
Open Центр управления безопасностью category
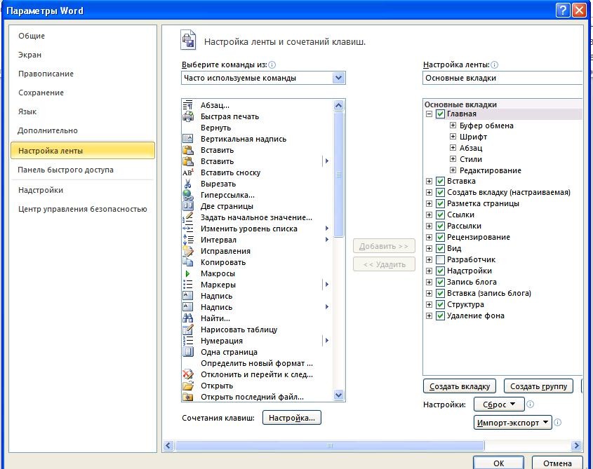point(82,209)
